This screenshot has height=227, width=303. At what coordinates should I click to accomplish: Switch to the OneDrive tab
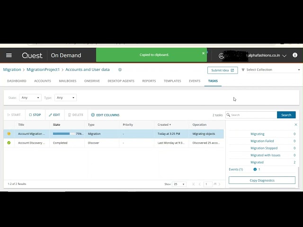[92, 81]
